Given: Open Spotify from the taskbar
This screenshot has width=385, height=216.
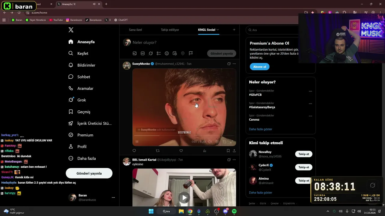Looking at the screenshot, I should pos(234,211).
